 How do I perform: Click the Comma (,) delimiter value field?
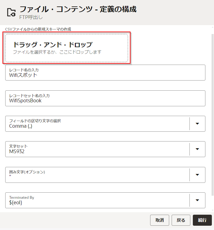(x=97, y=126)
